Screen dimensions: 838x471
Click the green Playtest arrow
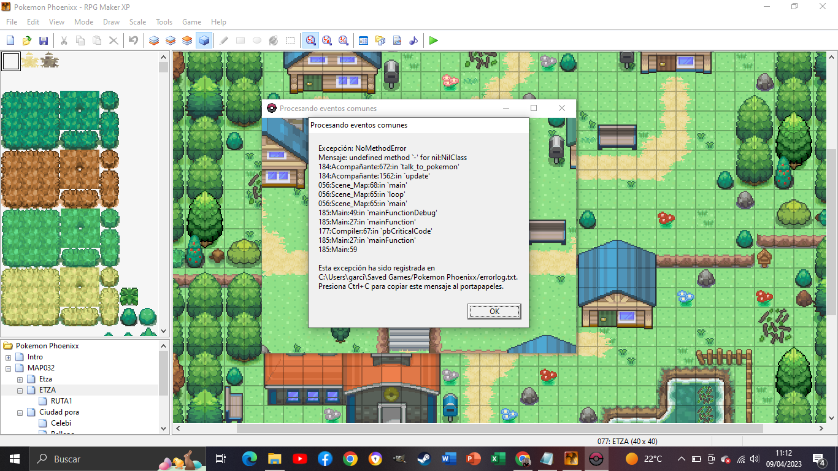[x=434, y=40]
